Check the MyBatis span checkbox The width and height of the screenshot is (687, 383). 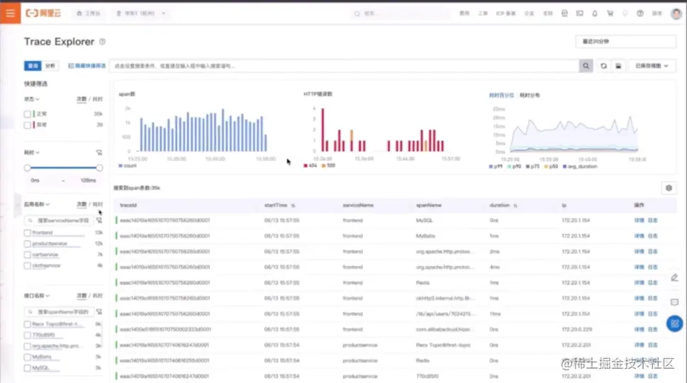[x=28, y=357]
